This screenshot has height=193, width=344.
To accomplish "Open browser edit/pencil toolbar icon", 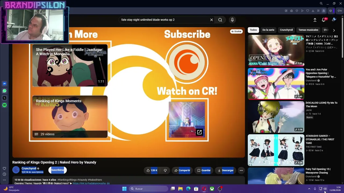I will click(286, 11).
